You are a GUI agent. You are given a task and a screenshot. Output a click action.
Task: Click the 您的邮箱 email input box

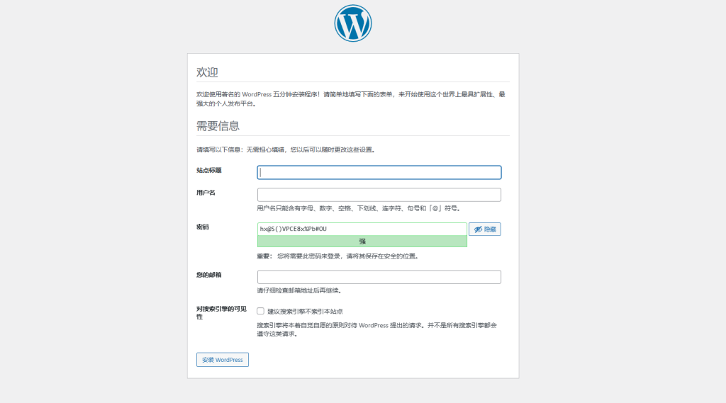pos(379,277)
